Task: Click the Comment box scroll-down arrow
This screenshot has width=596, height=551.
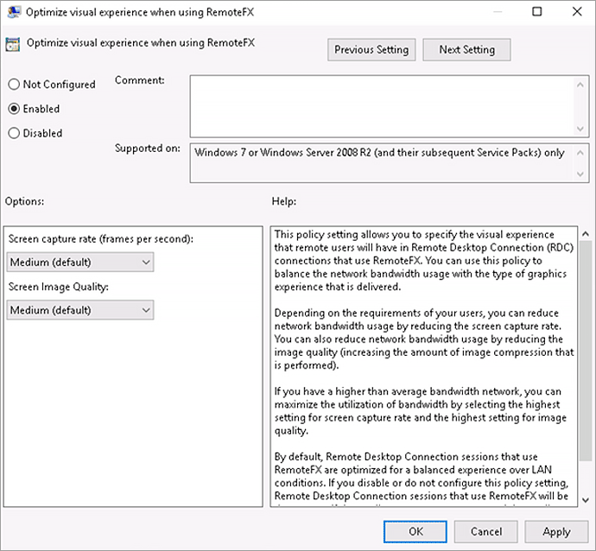Action: coord(580,129)
